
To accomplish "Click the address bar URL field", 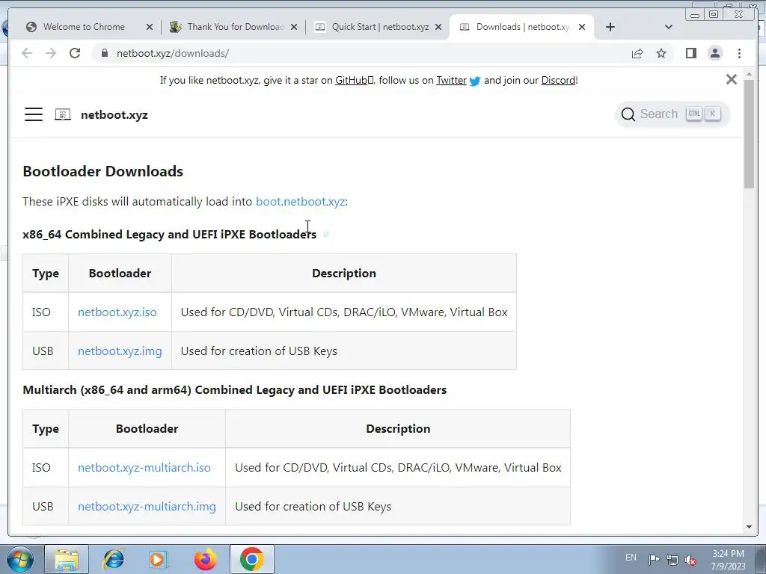I will [361, 53].
